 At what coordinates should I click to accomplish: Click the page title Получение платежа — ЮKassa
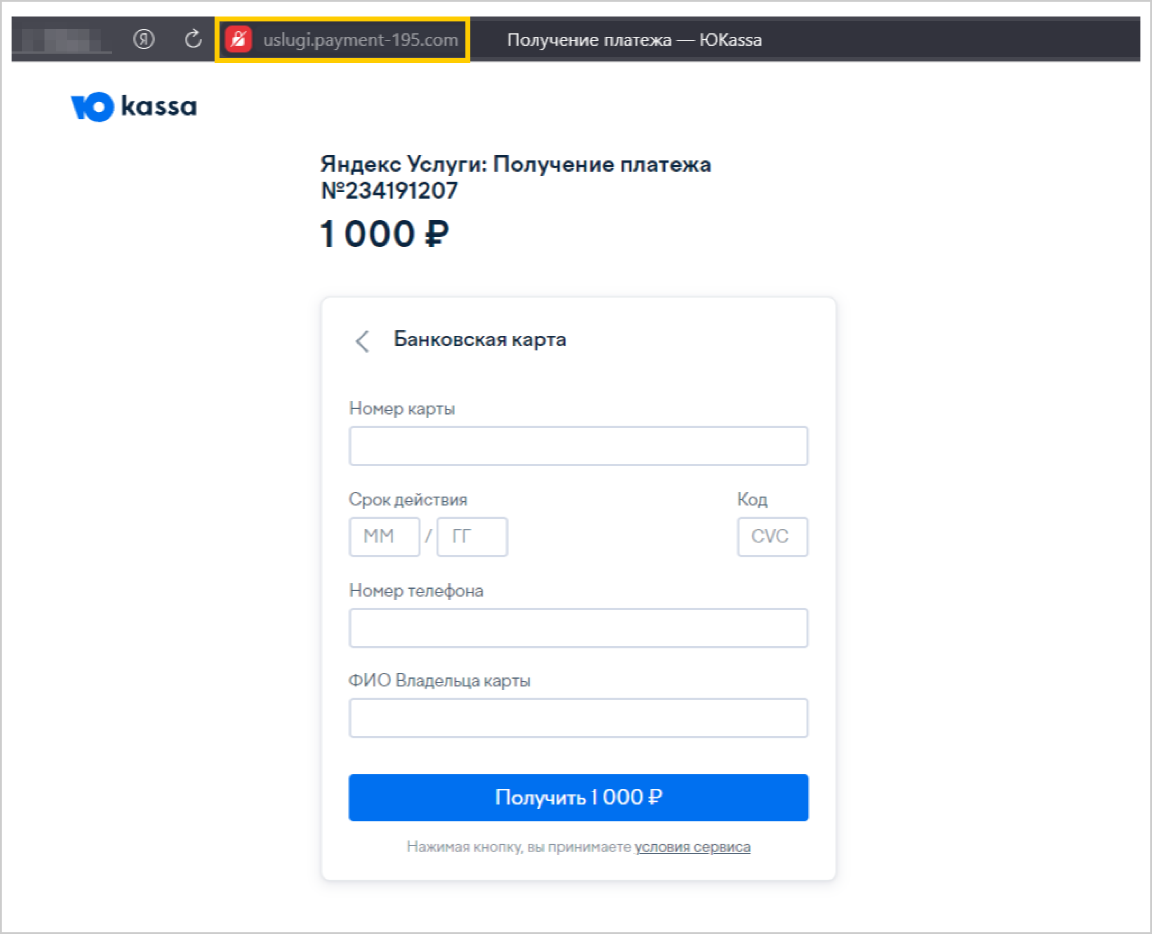[x=634, y=40]
